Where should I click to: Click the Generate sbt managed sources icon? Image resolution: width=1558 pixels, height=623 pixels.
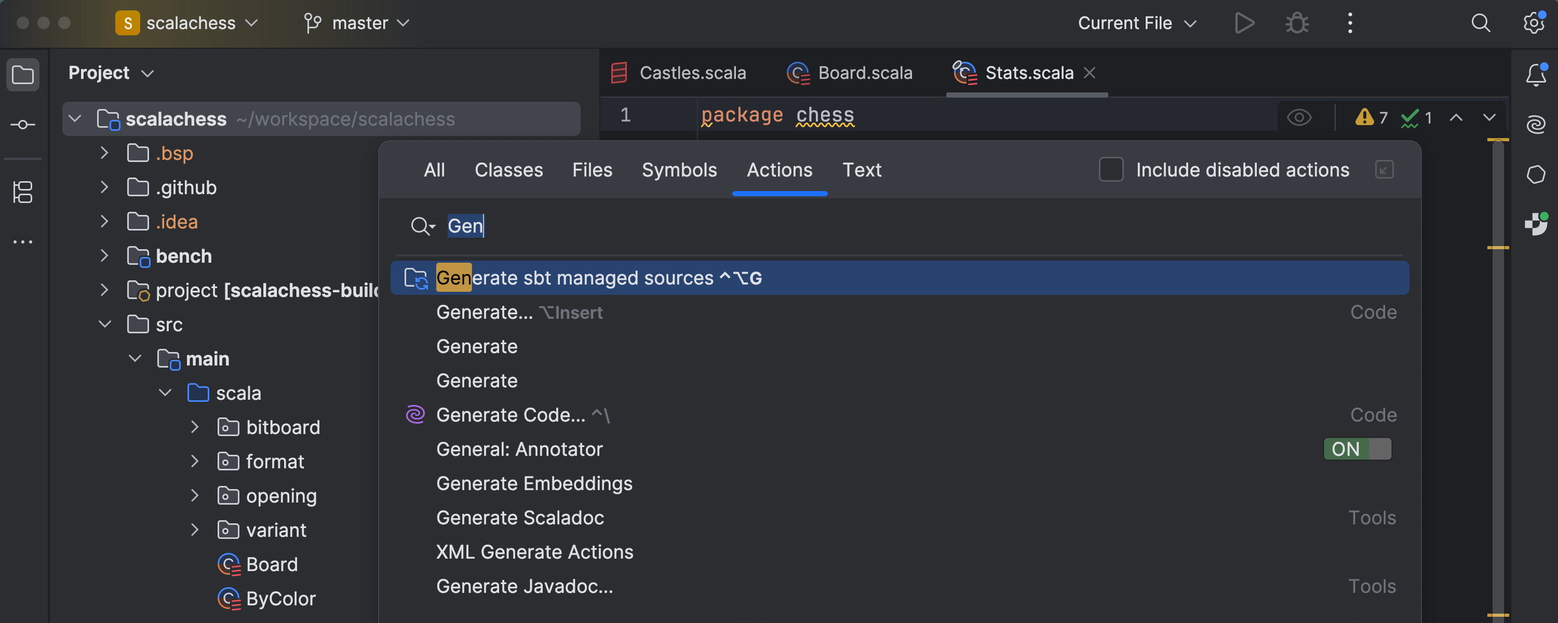pyautogui.click(x=416, y=278)
